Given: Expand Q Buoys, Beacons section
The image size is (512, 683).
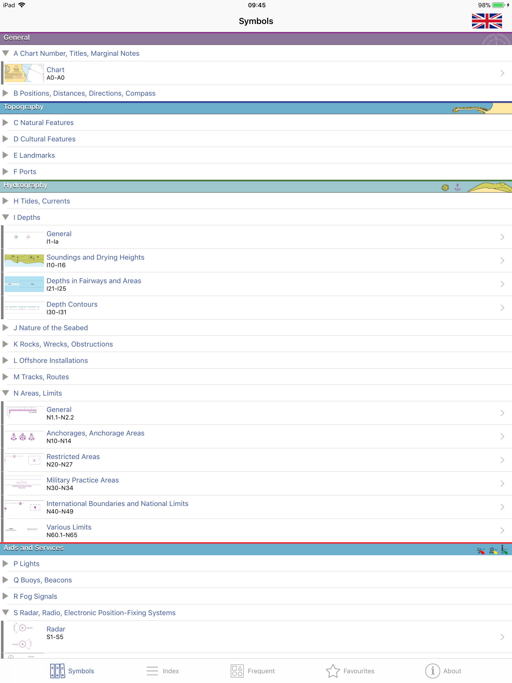Looking at the screenshot, I should (5, 580).
